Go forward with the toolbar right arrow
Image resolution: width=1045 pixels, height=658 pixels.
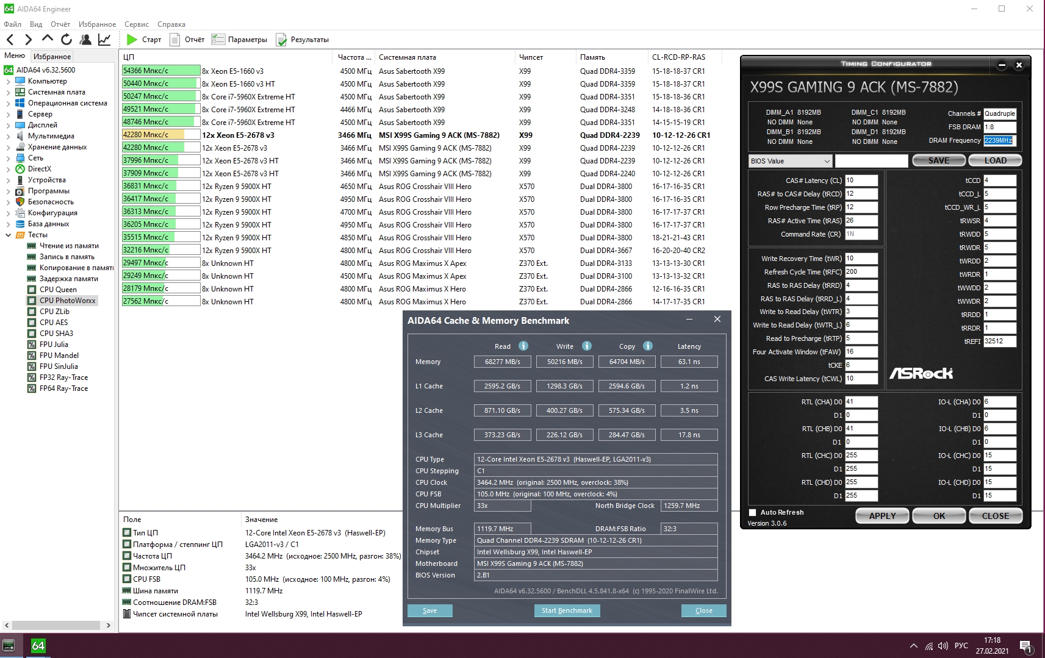(28, 40)
